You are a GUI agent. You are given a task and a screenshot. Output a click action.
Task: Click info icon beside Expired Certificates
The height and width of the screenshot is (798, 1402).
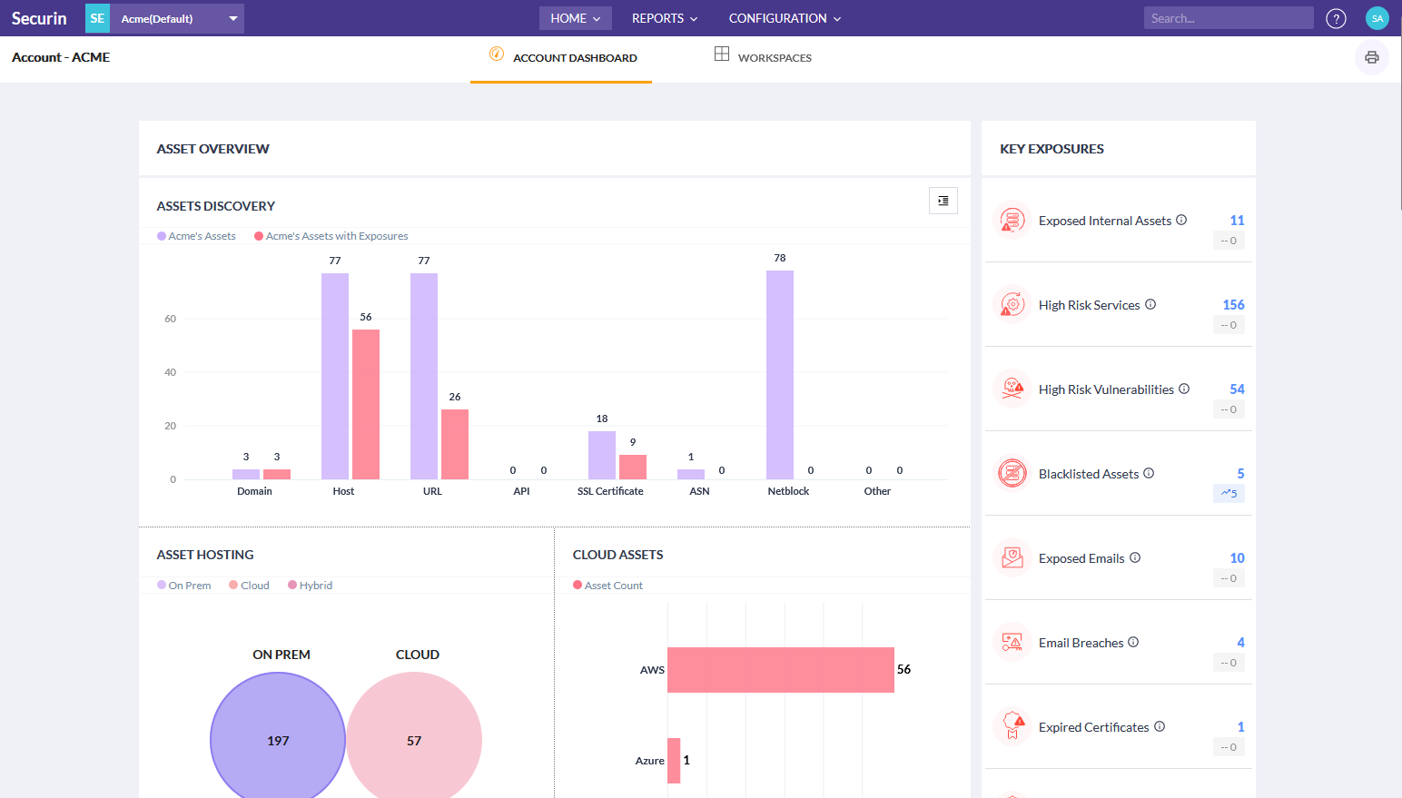pyautogui.click(x=1160, y=726)
